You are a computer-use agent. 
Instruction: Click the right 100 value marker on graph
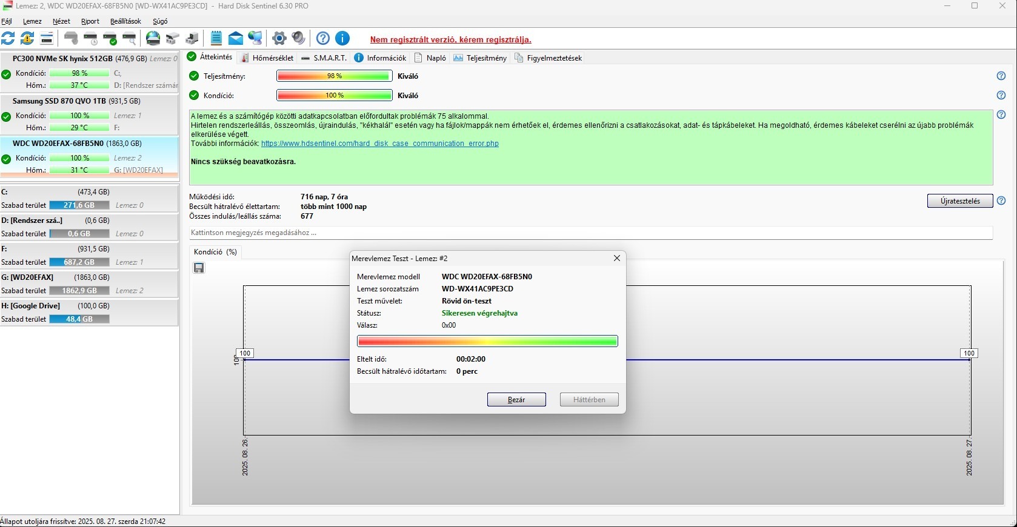coord(969,353)
